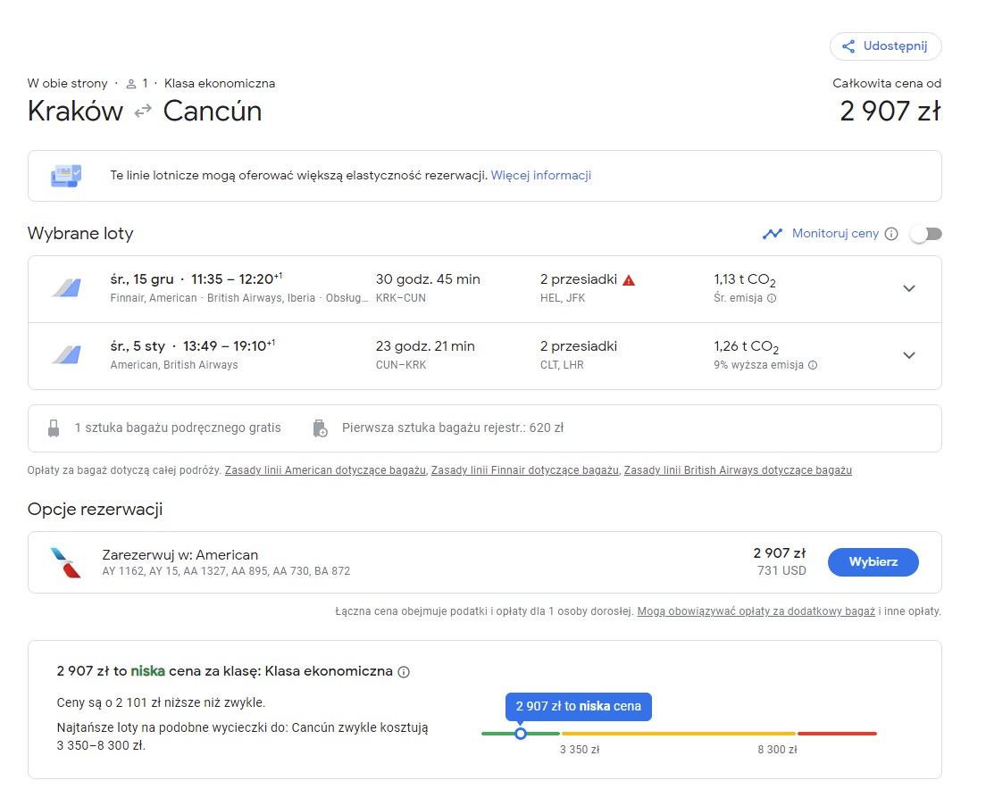
Task: Open the additional baggage fees link
Action: point(756,611)
